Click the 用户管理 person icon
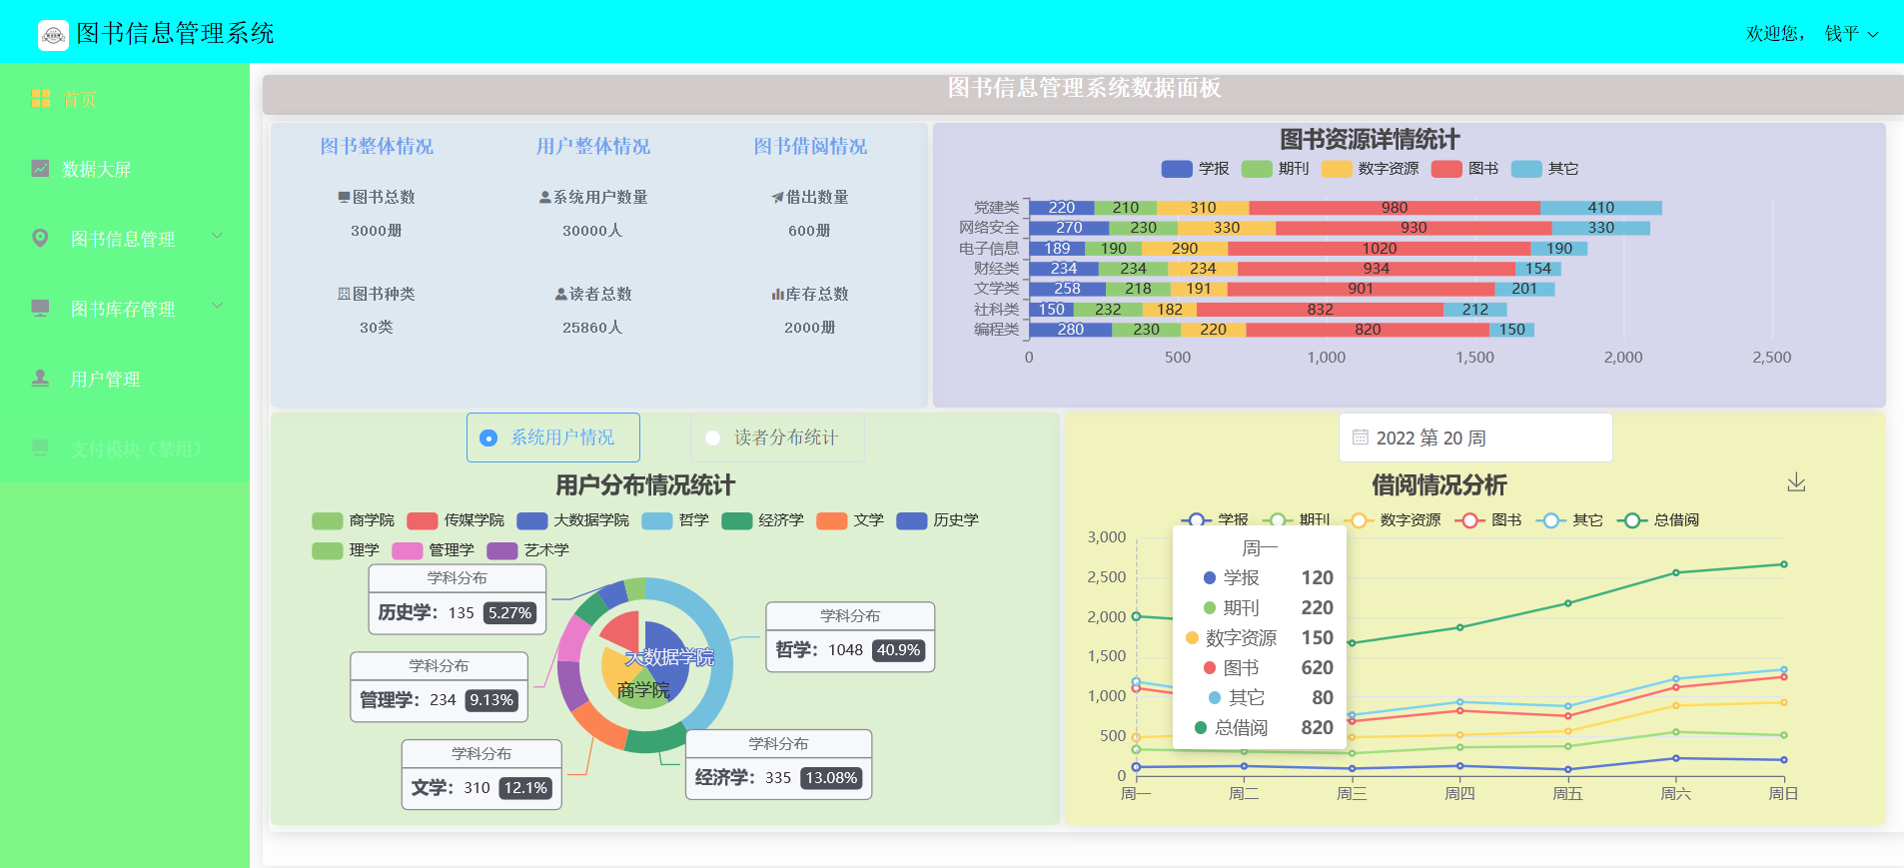Image resolution: width=1904 pixels, height=868 pixels. tap(40, 378)
